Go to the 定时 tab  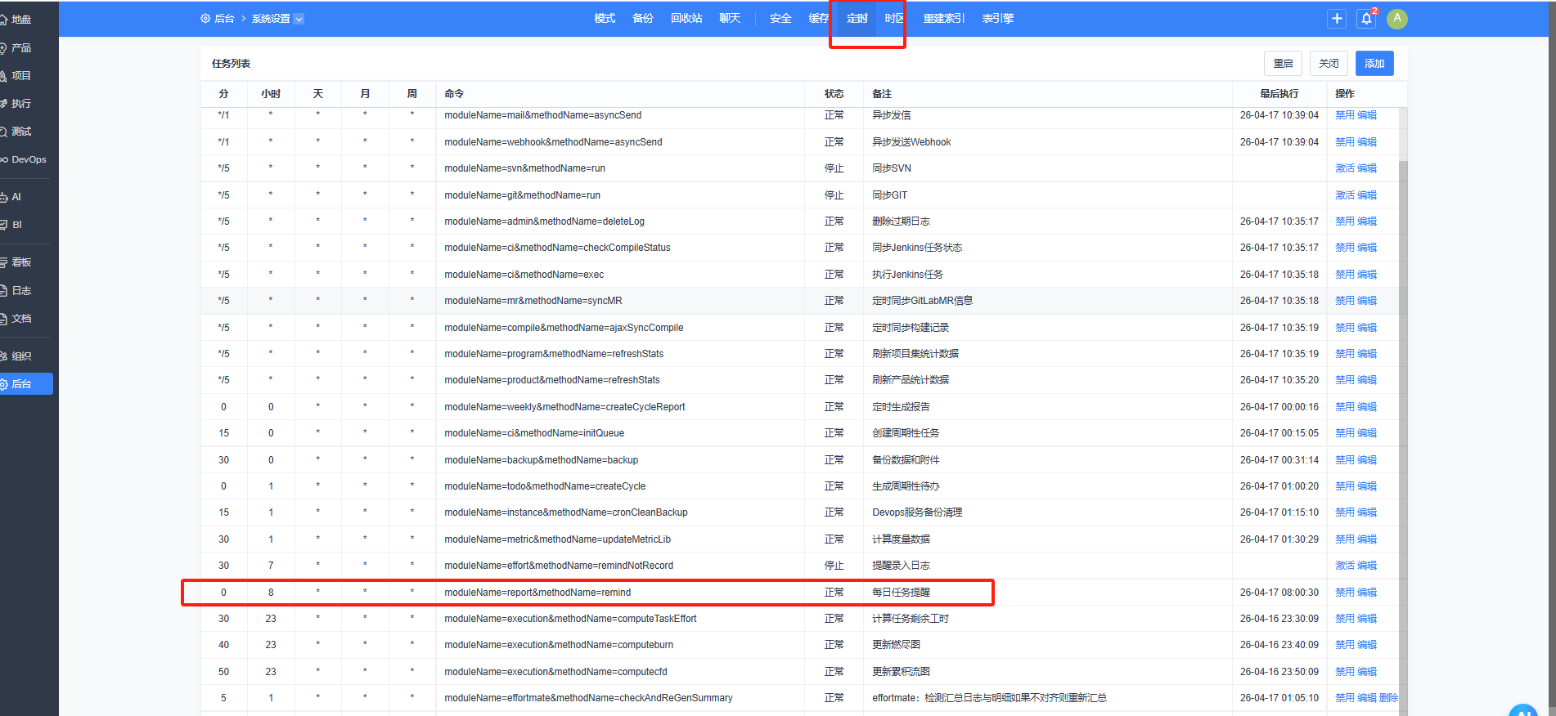pyautogui.click(x=857, y=19)
